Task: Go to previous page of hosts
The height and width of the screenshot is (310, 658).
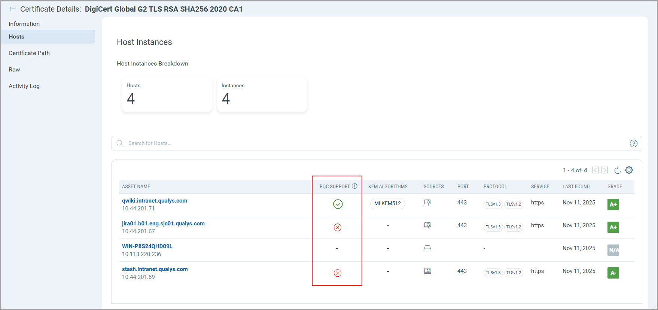Action: coord(595,170)
